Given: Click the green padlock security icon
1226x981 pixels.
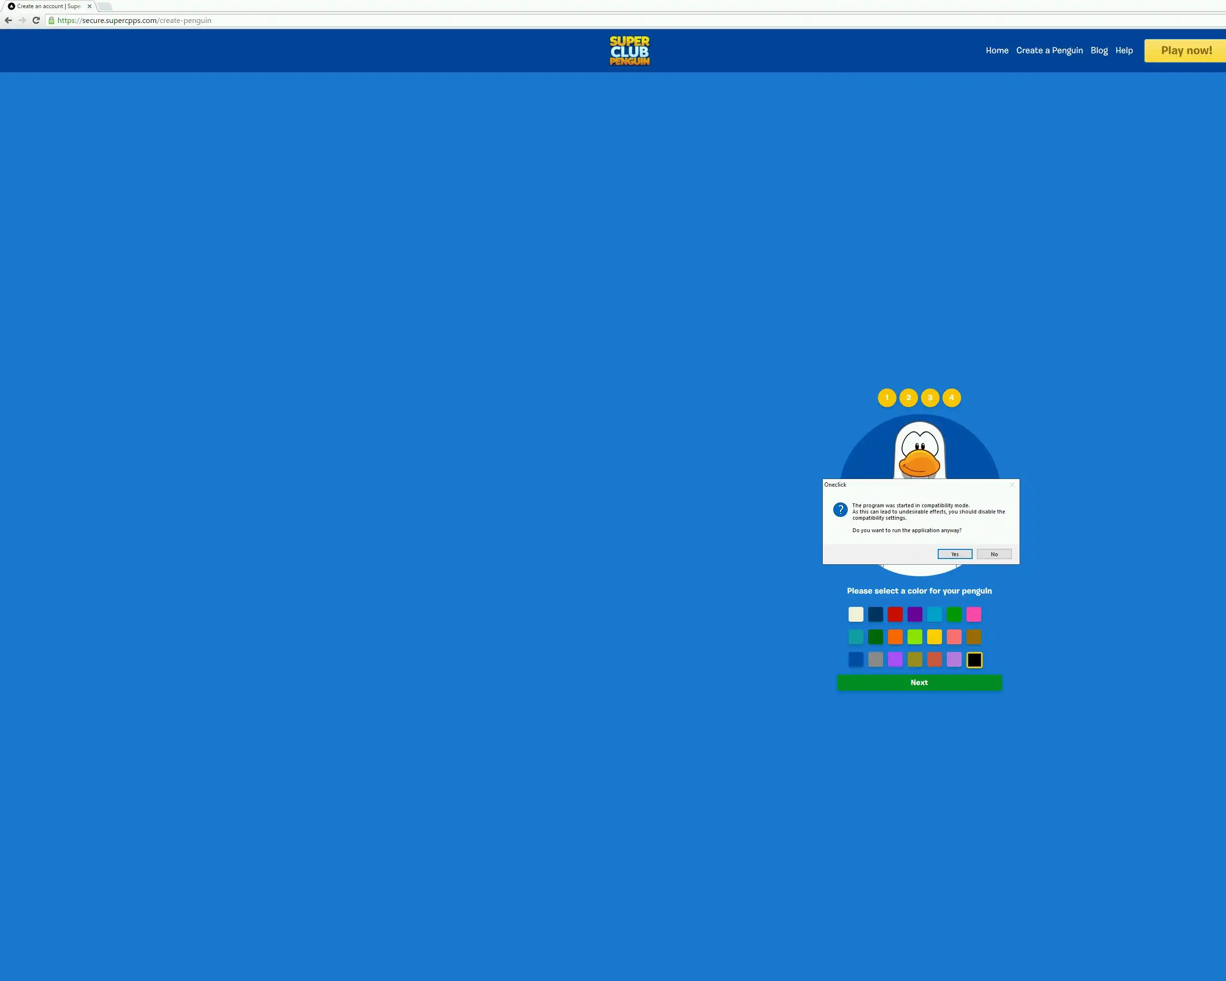Looking at the screenshot, I should [51, 21].
